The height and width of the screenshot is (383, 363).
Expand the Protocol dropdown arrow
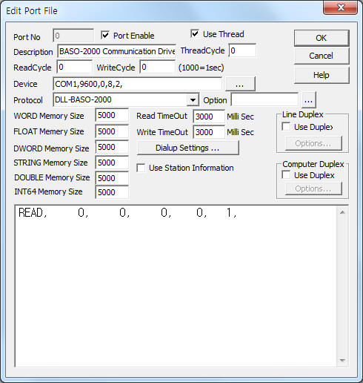(193, 100)
